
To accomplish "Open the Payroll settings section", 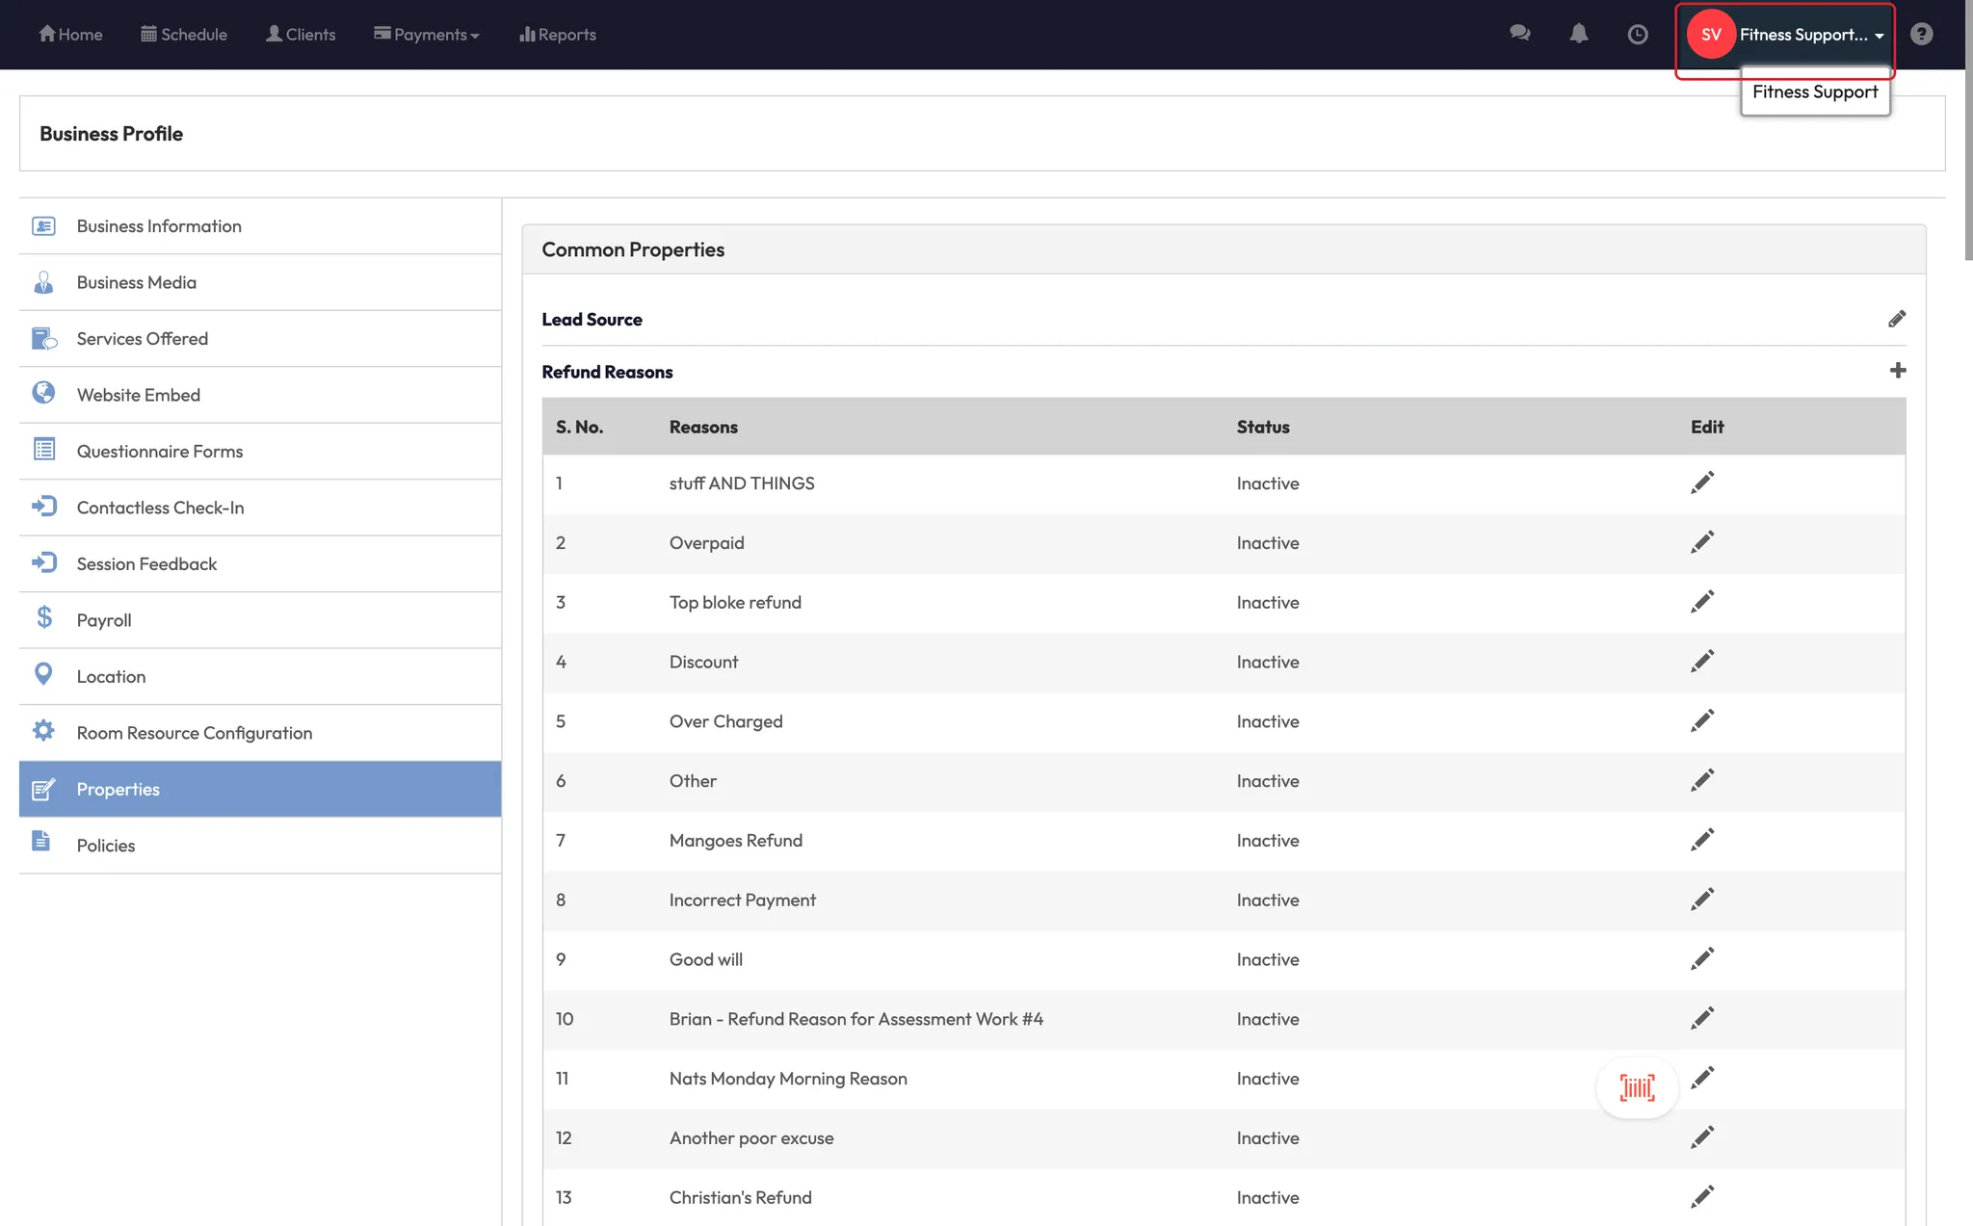I will (x=104, y=620).
